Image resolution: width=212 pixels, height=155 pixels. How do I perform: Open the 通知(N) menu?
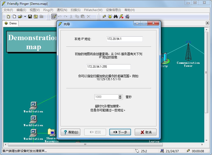[62, 10]
